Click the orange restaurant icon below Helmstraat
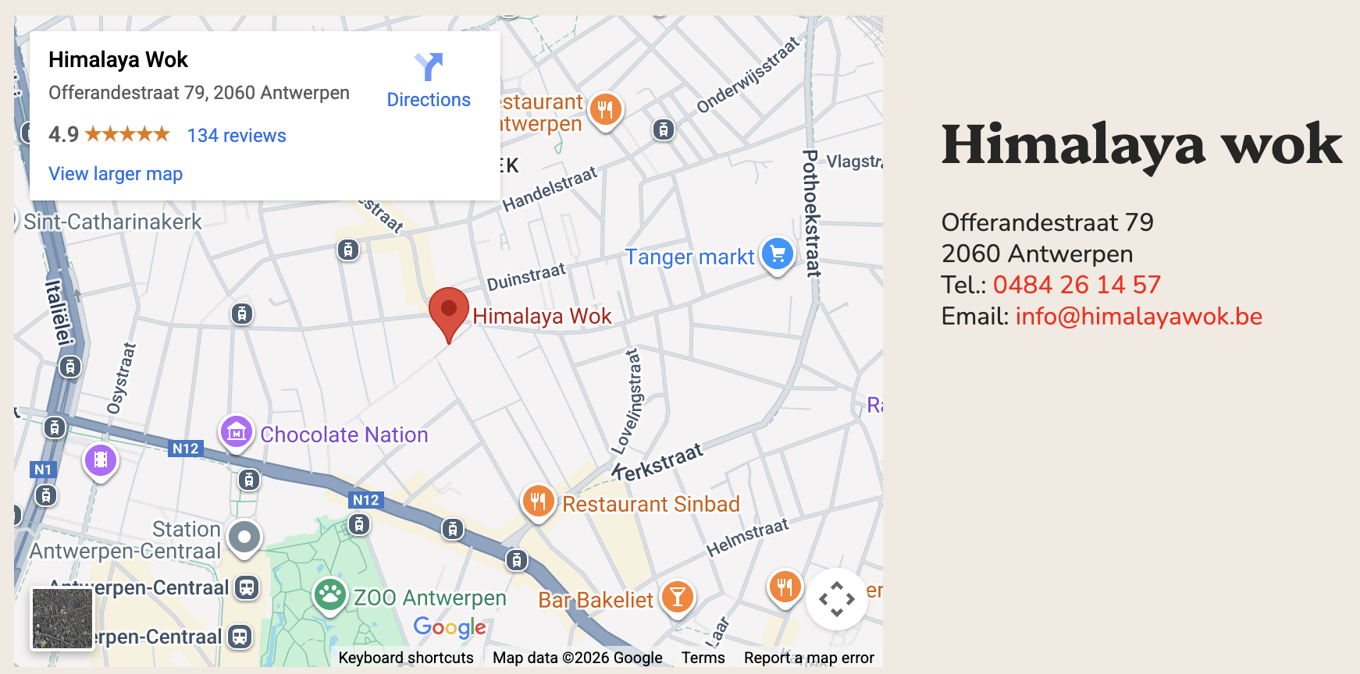This screenshot has width=1360, height=674. 785,587
